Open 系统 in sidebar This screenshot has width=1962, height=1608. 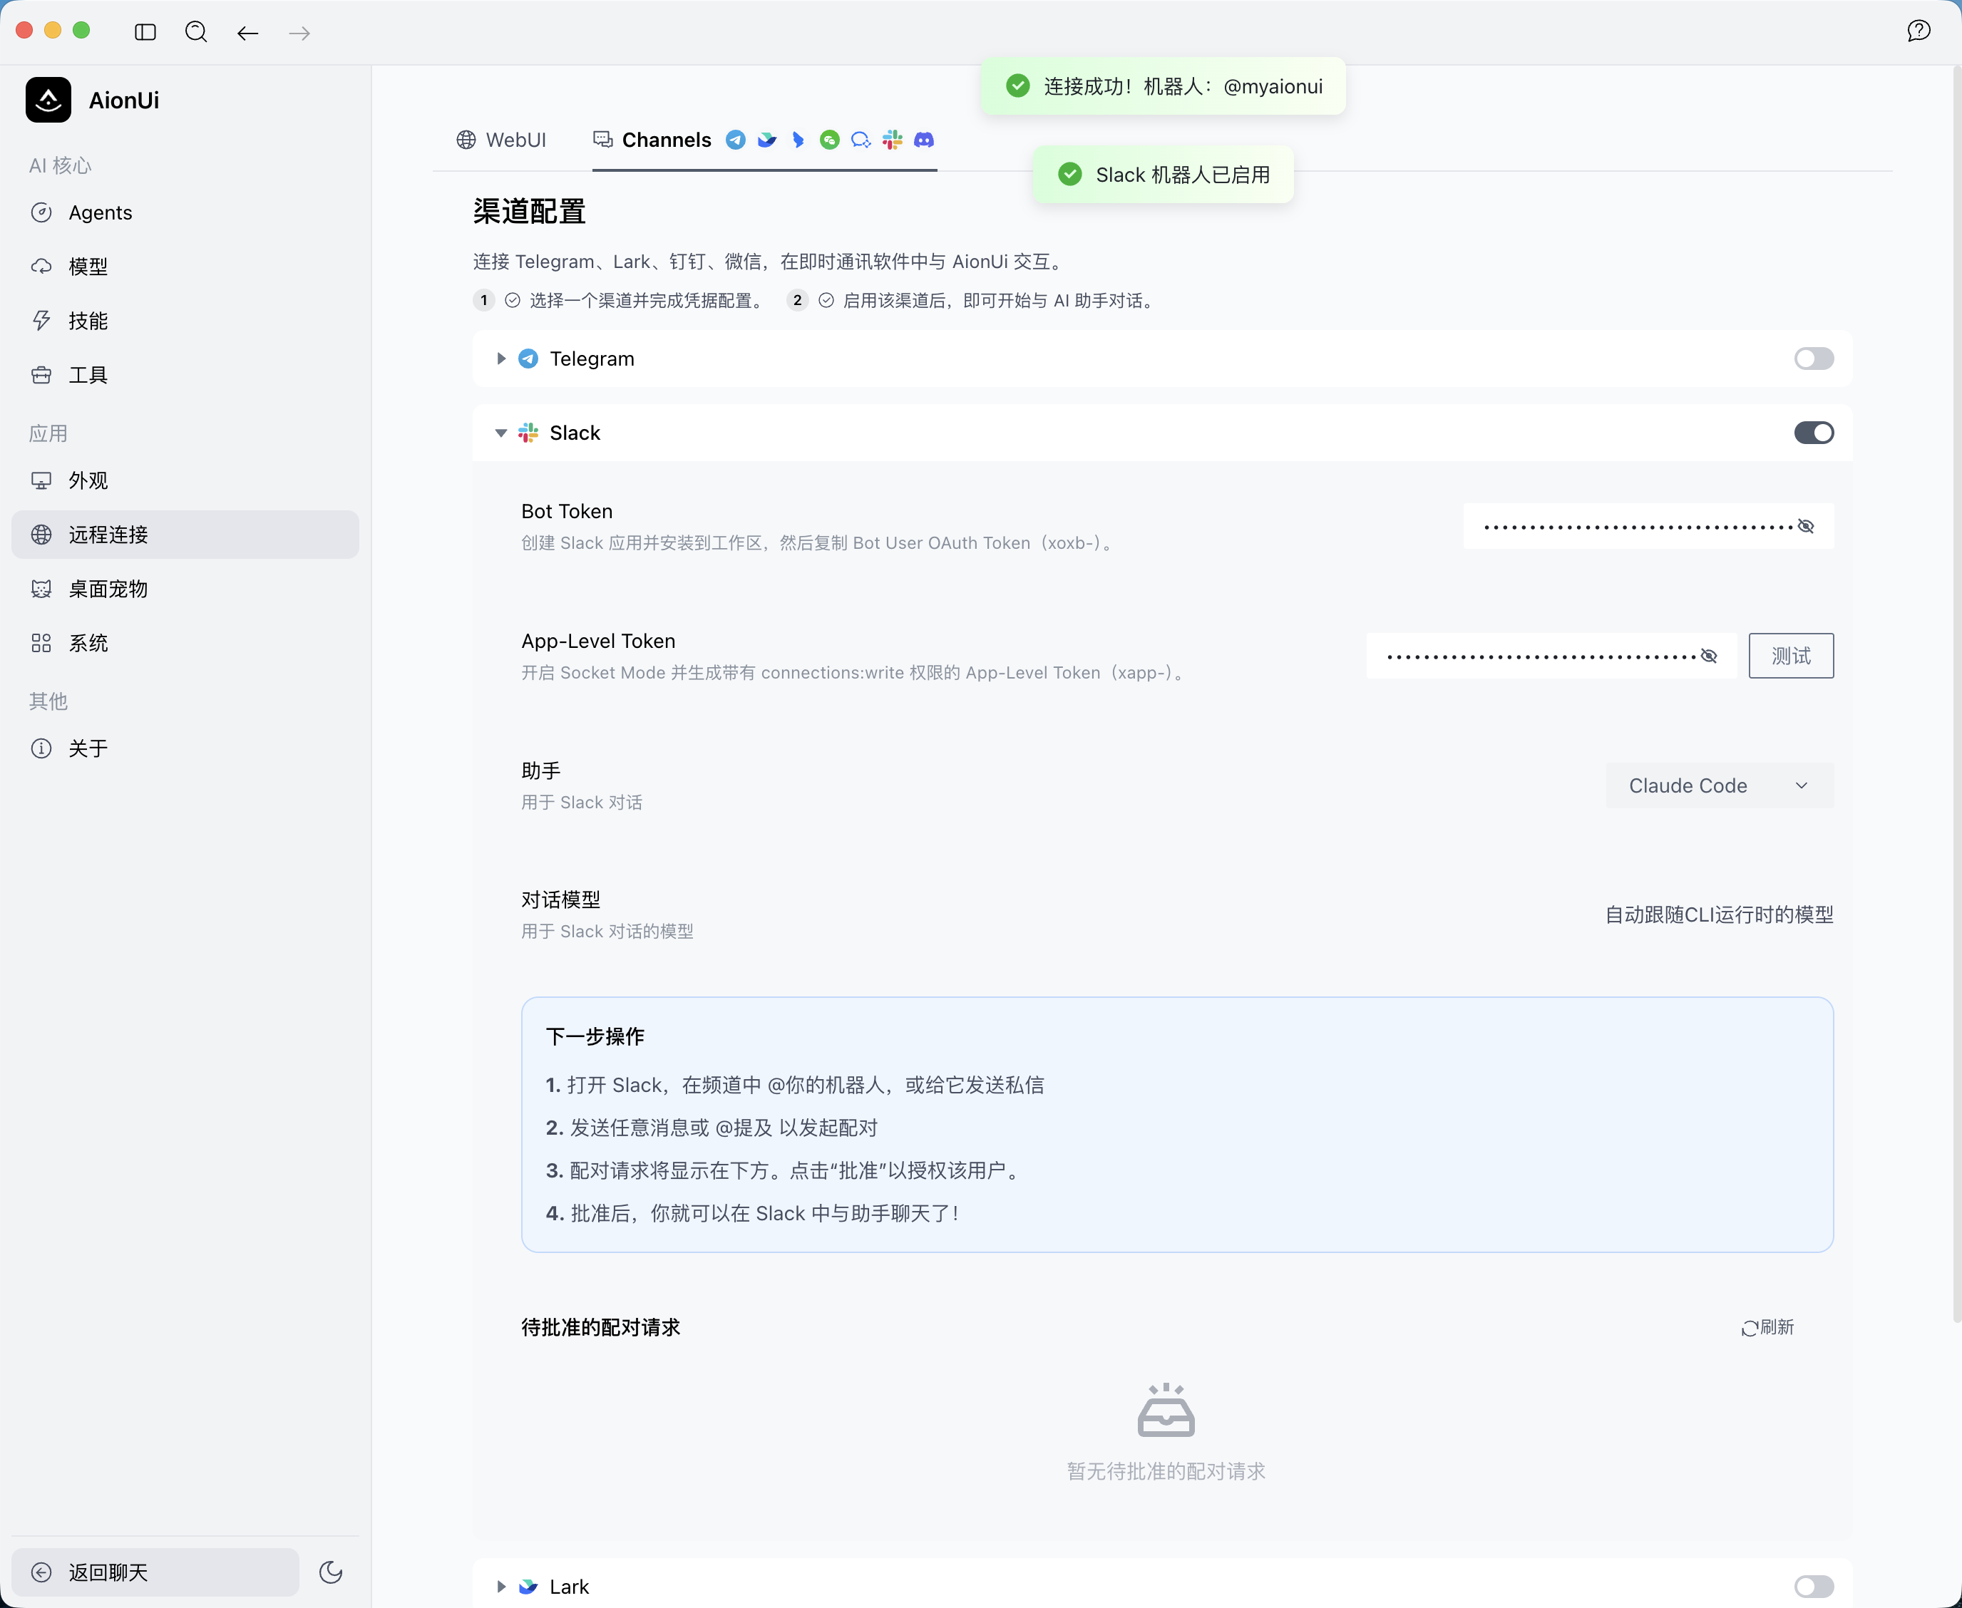[x=185, y=643]
